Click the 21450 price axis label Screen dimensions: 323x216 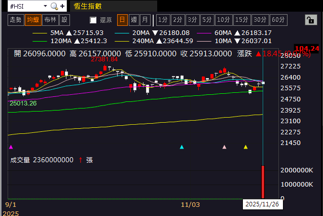291,143
